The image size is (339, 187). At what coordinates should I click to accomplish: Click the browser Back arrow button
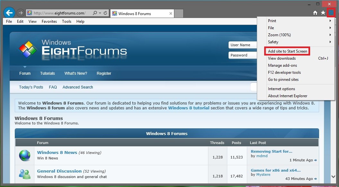9,13
